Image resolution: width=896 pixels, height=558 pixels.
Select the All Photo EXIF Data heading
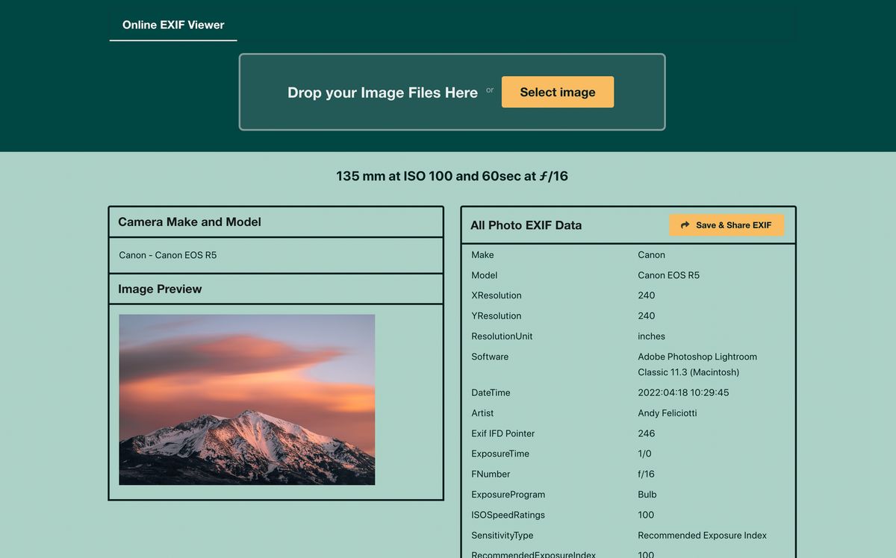[x=525, y=225]
